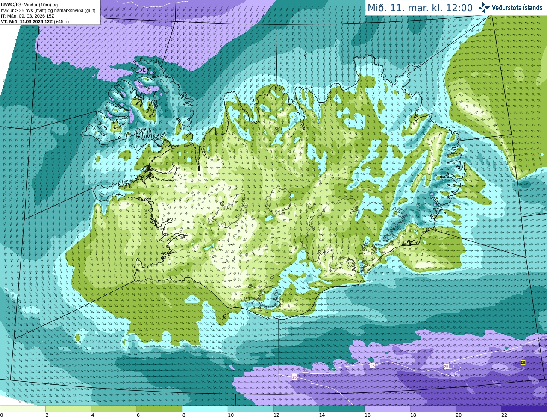Select the 8–10 m/s pale cyan legend swatch
The image size is (547, 418).
205,409
